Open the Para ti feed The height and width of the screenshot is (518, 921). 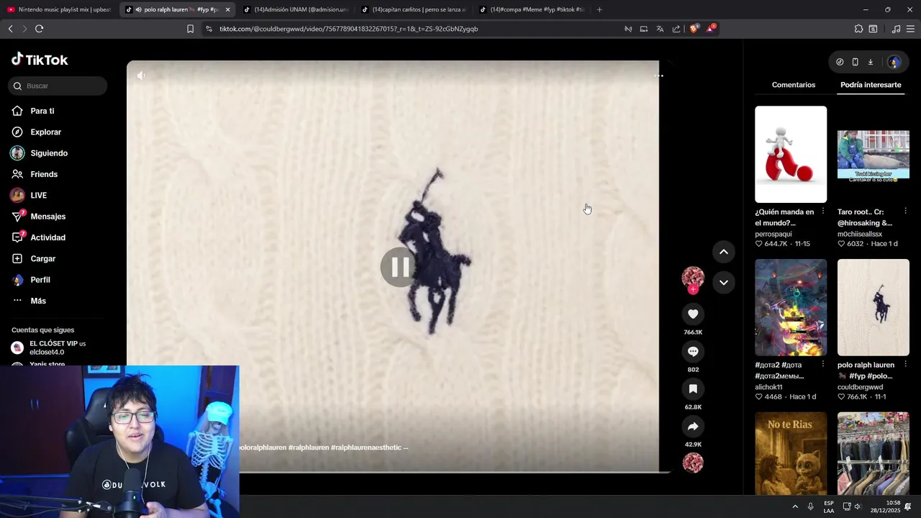click(42, 111)
